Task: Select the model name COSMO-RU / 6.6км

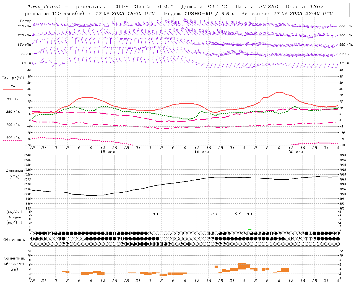Action: click(209, 14)
